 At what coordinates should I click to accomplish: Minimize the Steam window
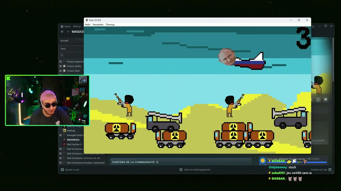320,26
